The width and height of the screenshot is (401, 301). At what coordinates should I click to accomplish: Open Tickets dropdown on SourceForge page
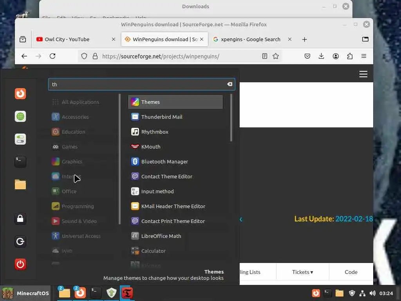(x=303, y=272)
